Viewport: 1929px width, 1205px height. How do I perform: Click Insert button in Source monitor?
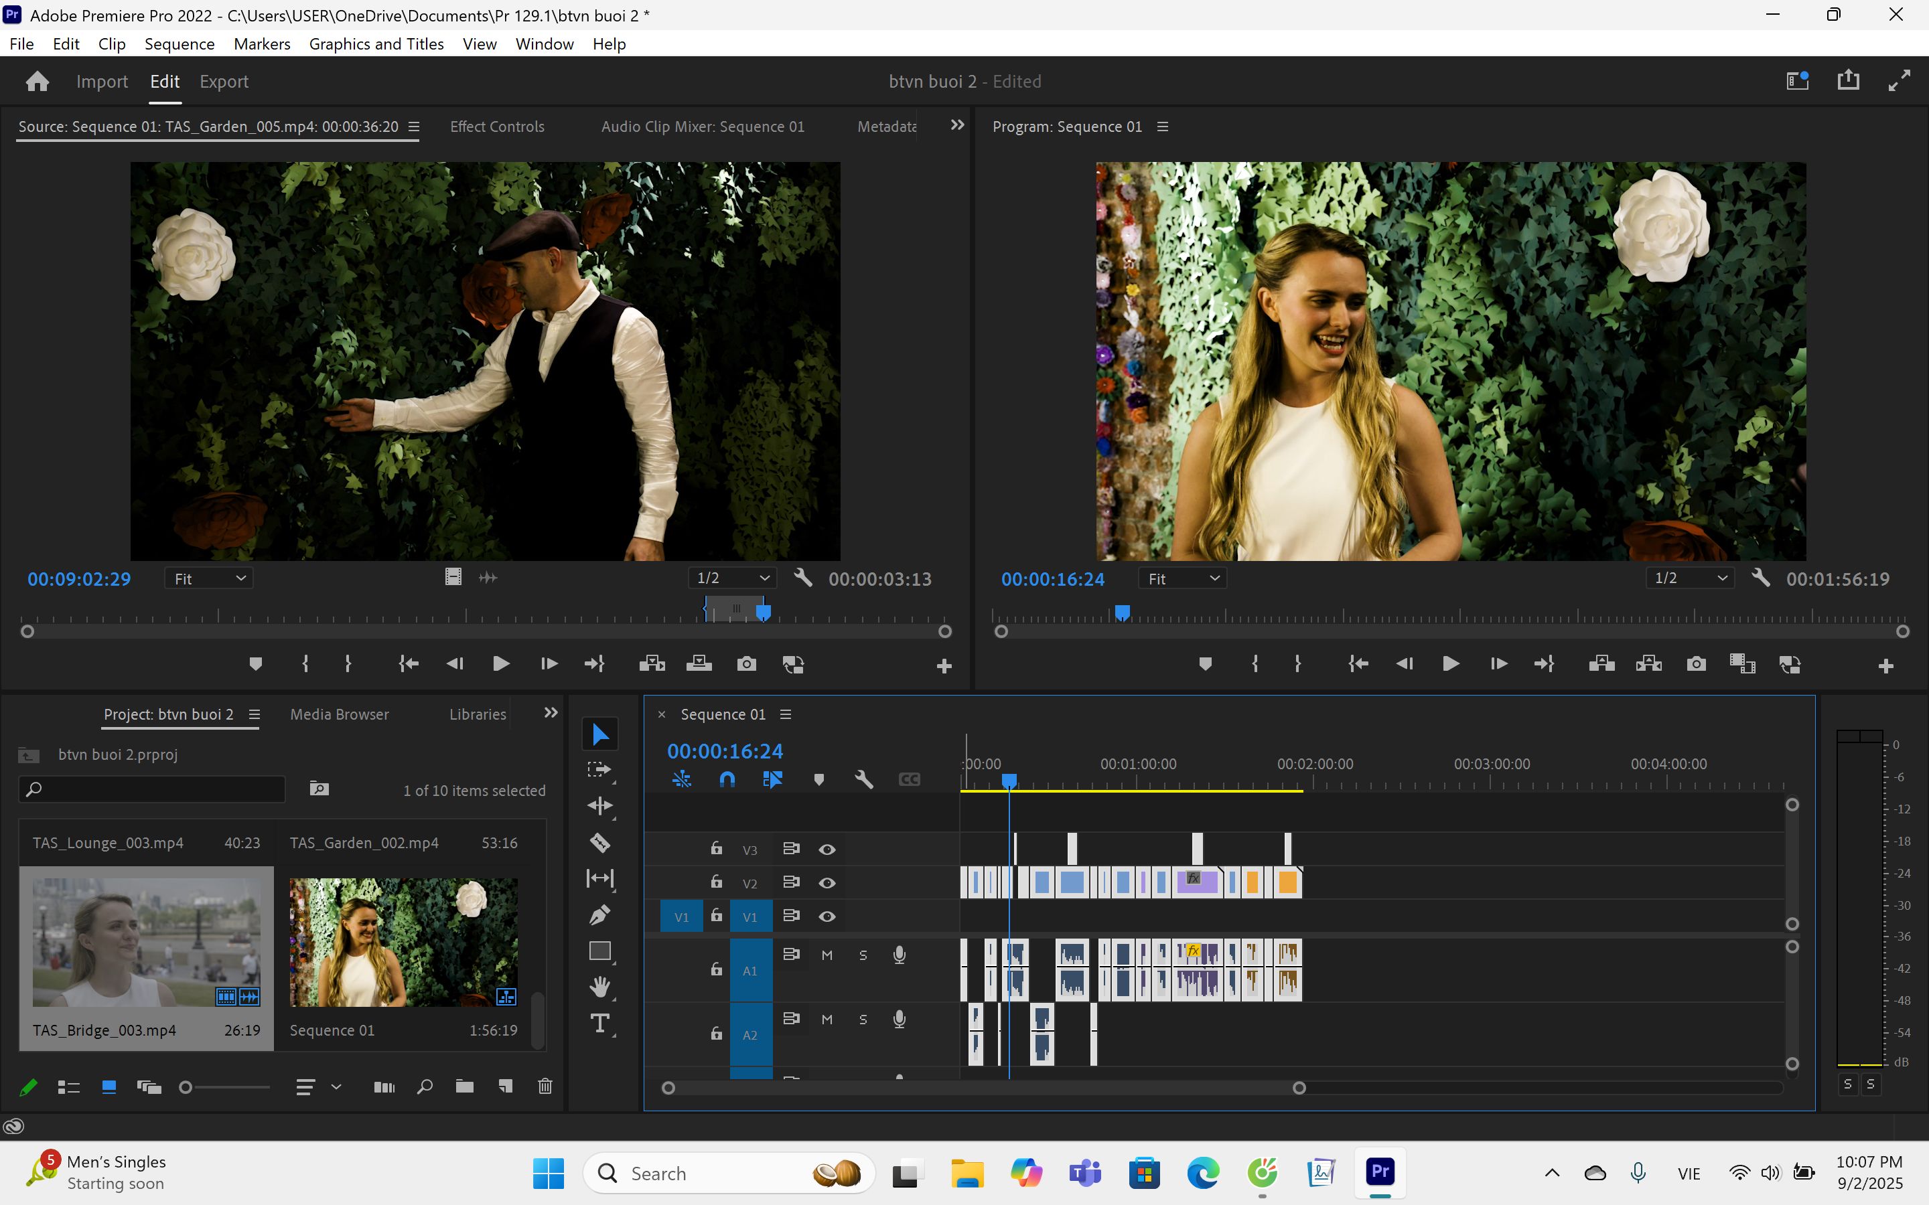pyautogui.click(x=652, y=664)
